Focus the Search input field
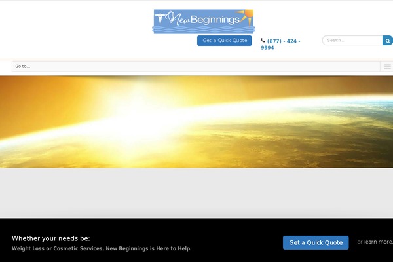This screenshot has width=393, height=262. tap(352, 41)
